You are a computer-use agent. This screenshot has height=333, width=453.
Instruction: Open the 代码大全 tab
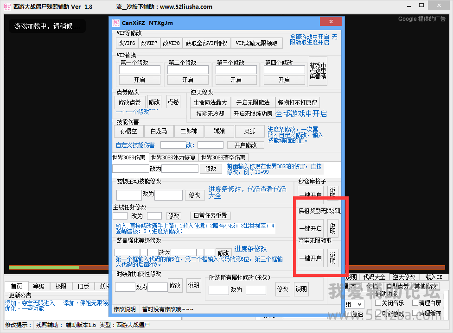pyautogui.click(x=374, y=277)
